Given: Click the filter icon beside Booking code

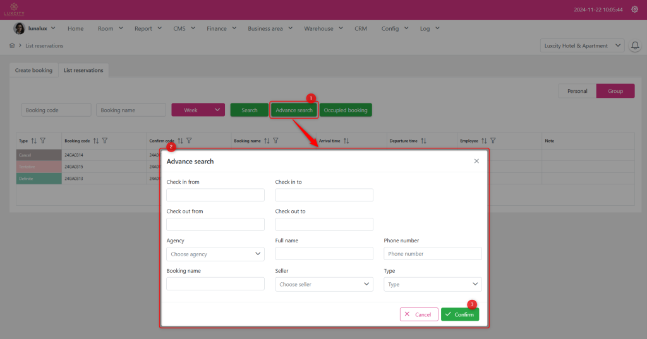Looking at the screenshot, I should (105, 141).
